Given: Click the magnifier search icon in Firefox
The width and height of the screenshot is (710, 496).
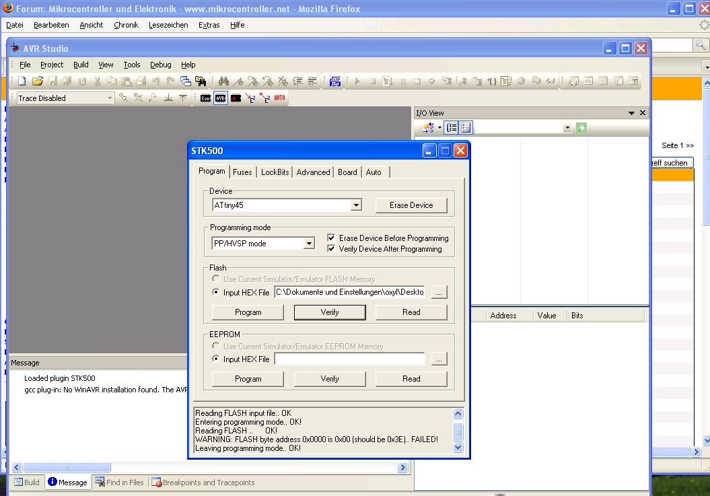Looking at the screenshot, I should tap(700, 44).
